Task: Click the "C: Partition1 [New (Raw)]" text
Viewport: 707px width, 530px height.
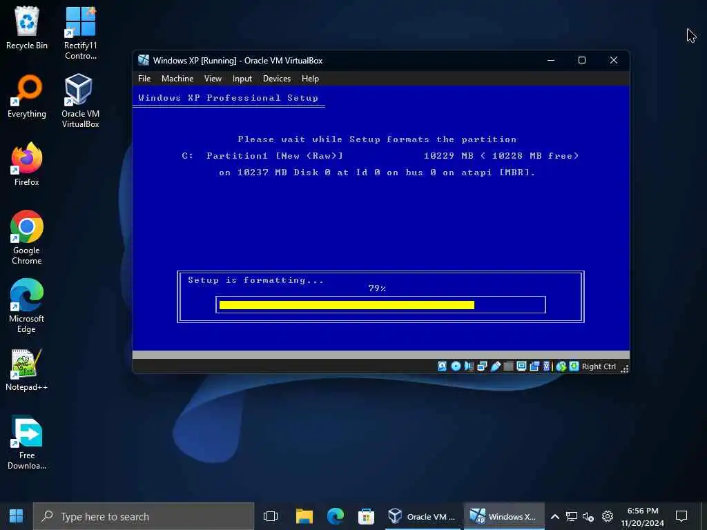Action: (262, 155)
